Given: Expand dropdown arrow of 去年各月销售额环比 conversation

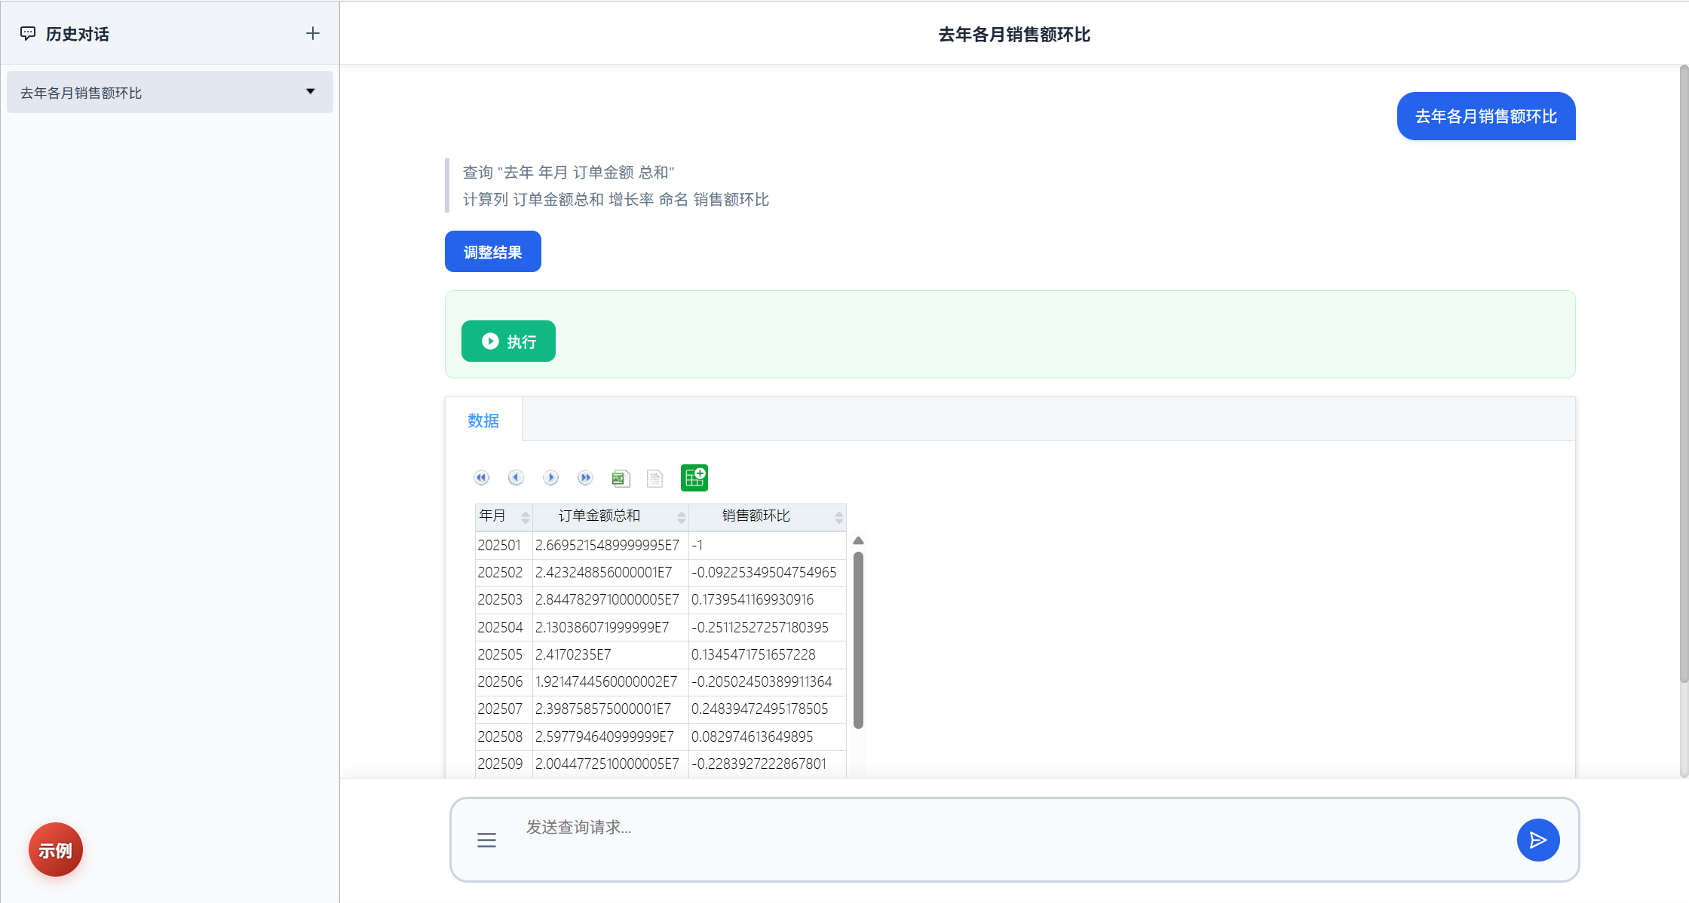Looking at the screenshot, I should click(310, 92).
